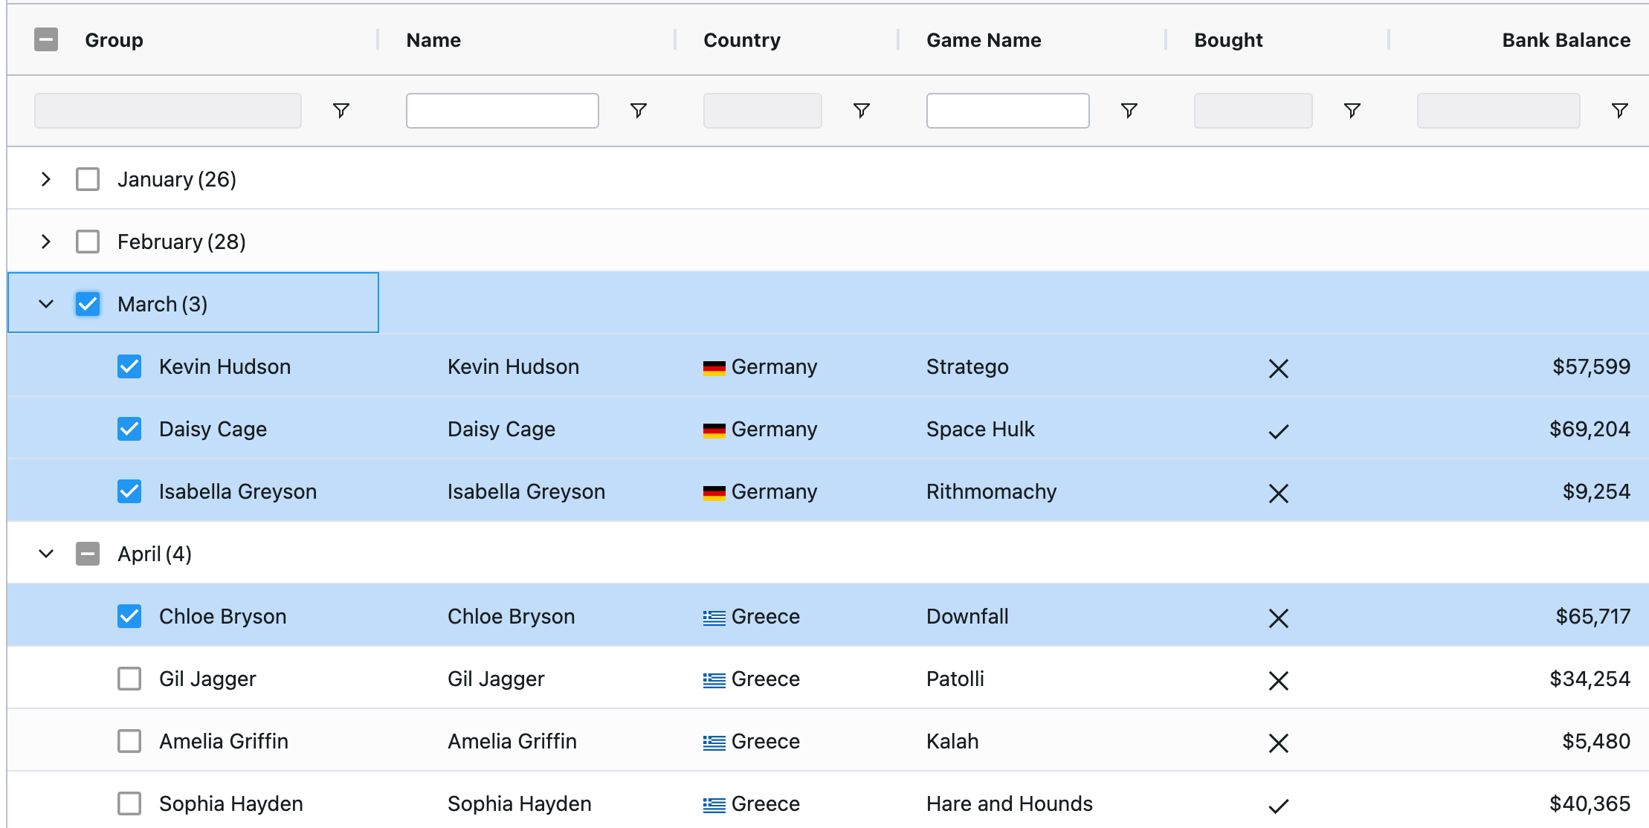This screenshot has width=1649, height=828.
Task: Focus the Name filter text field
Action: tap(502, 111)
